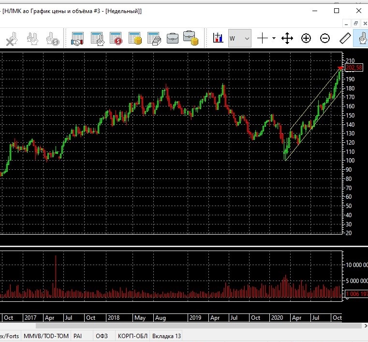Image resolution: width=368 pixels, height=342 pixels.
Task: Click the 150 price axis label
Action: coord(350,115)
